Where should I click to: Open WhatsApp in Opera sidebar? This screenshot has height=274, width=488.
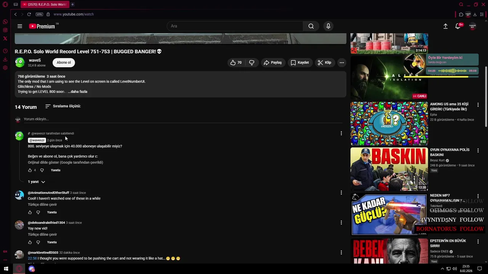(5, 22)
